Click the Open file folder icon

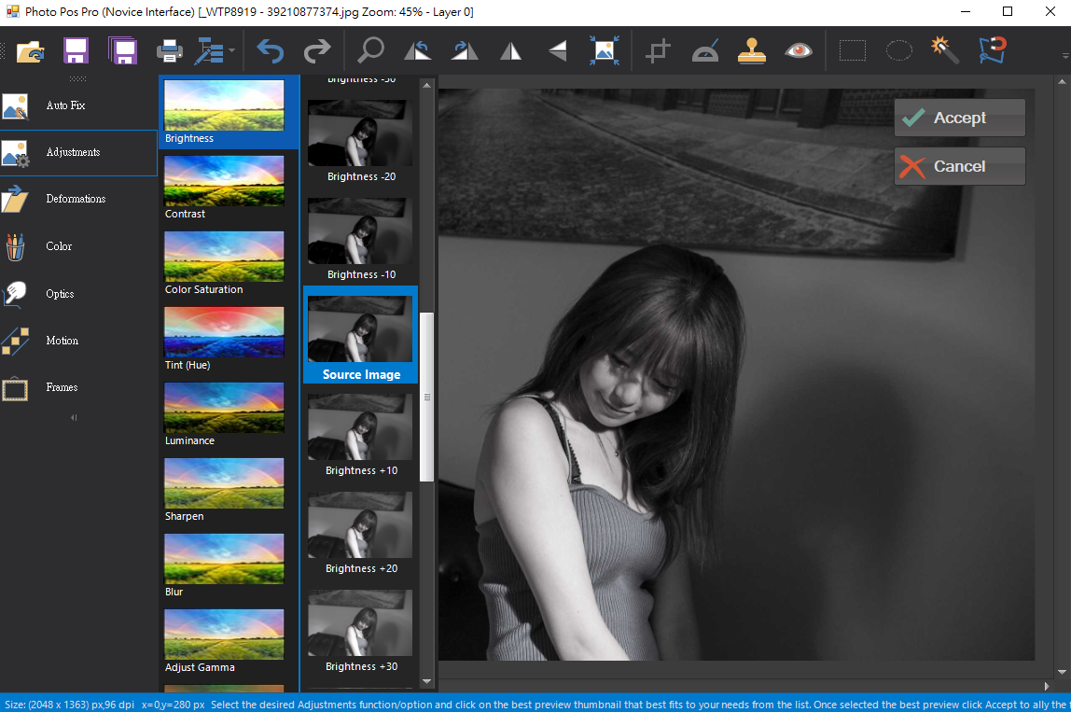tap(31, 51)
